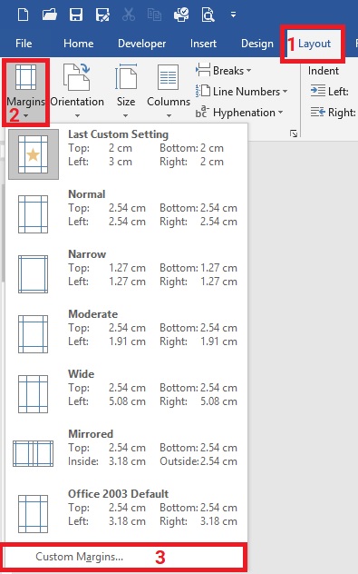Click the Open folder icon
The image size is (358, 574).
[49, 15]
